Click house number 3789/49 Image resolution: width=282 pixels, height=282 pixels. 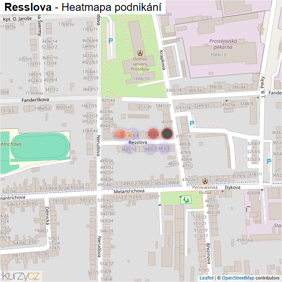[x=90, y=131]
